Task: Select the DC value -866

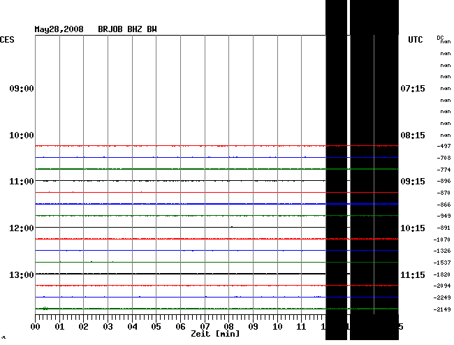Action: tap(444, 205)
